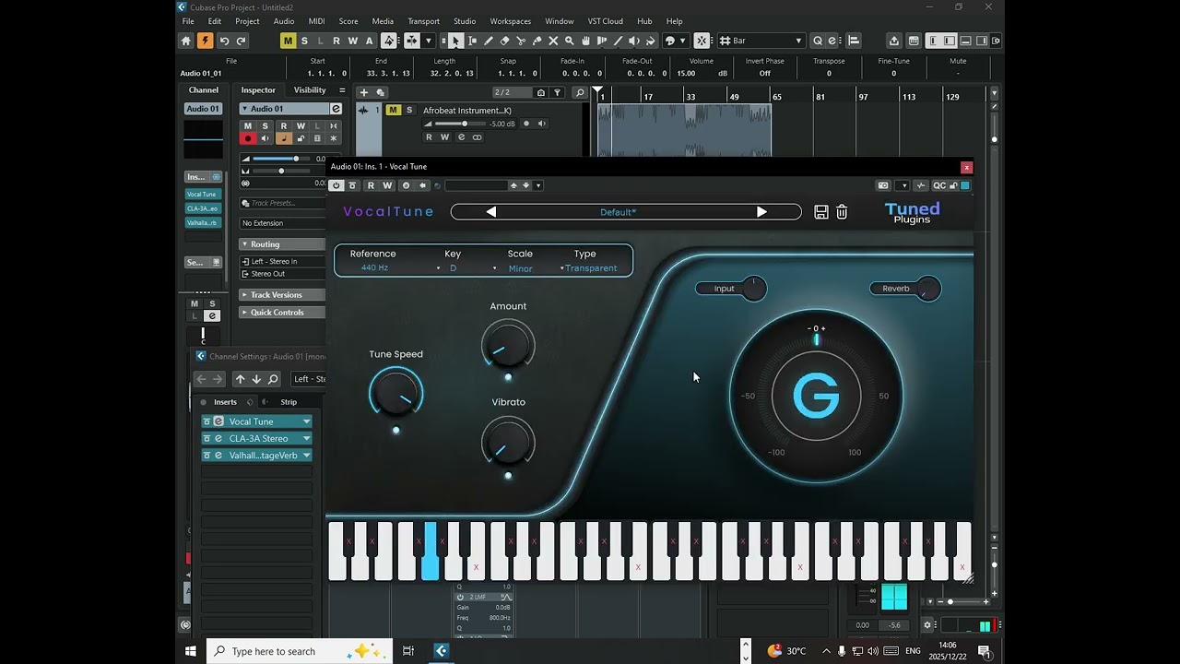Click the Home icon in Cubase toolbar
The width and height of the screenshot is (1180, 664).
[x=185, y=41]
